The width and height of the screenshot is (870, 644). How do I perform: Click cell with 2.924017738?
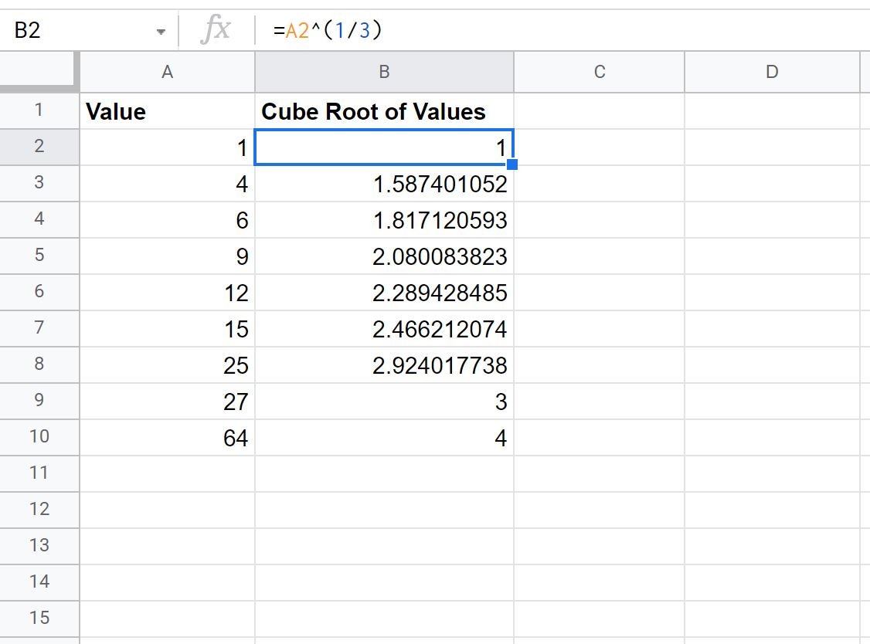pos(384,365)
